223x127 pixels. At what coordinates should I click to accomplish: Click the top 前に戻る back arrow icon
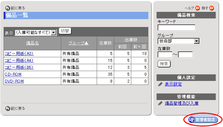[x=8, y=8]
